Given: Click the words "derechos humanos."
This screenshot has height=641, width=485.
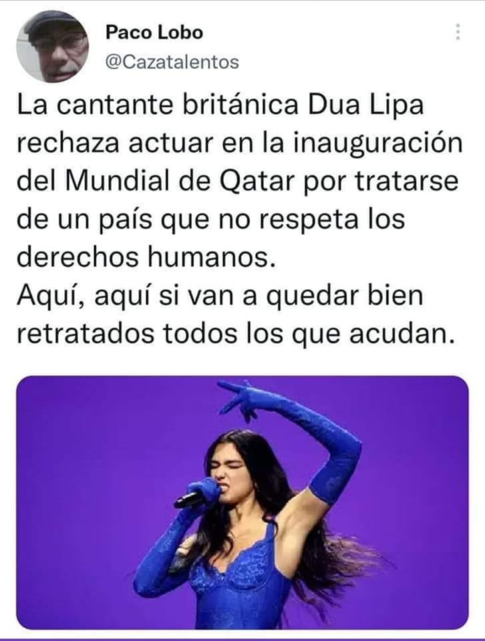Looking at the screenshot, I should [146, 258].
